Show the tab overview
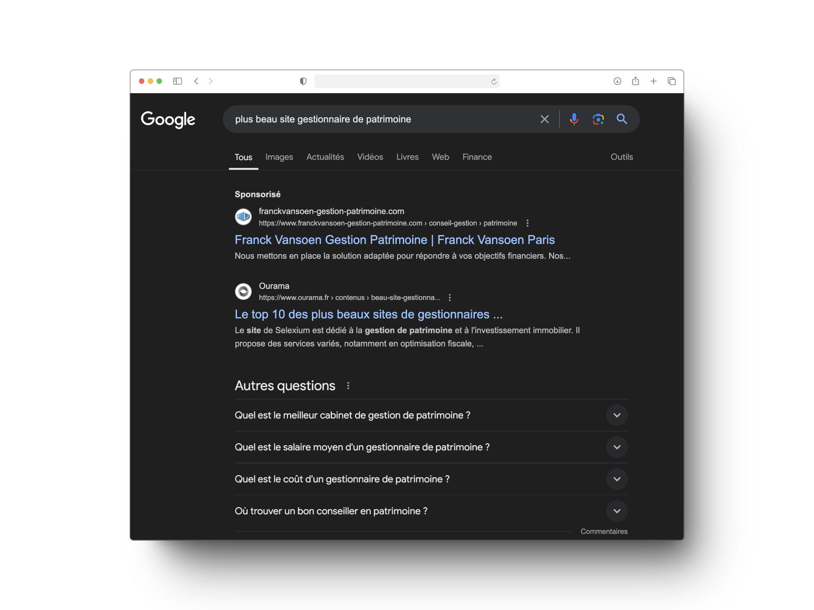Viewport: 814px width, 610px height. [x=672, y=81]
